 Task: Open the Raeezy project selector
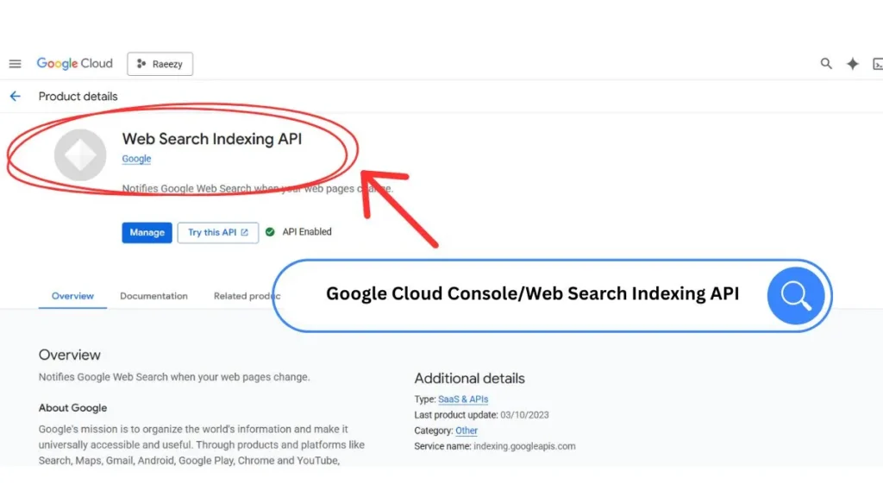pos(160,64)
